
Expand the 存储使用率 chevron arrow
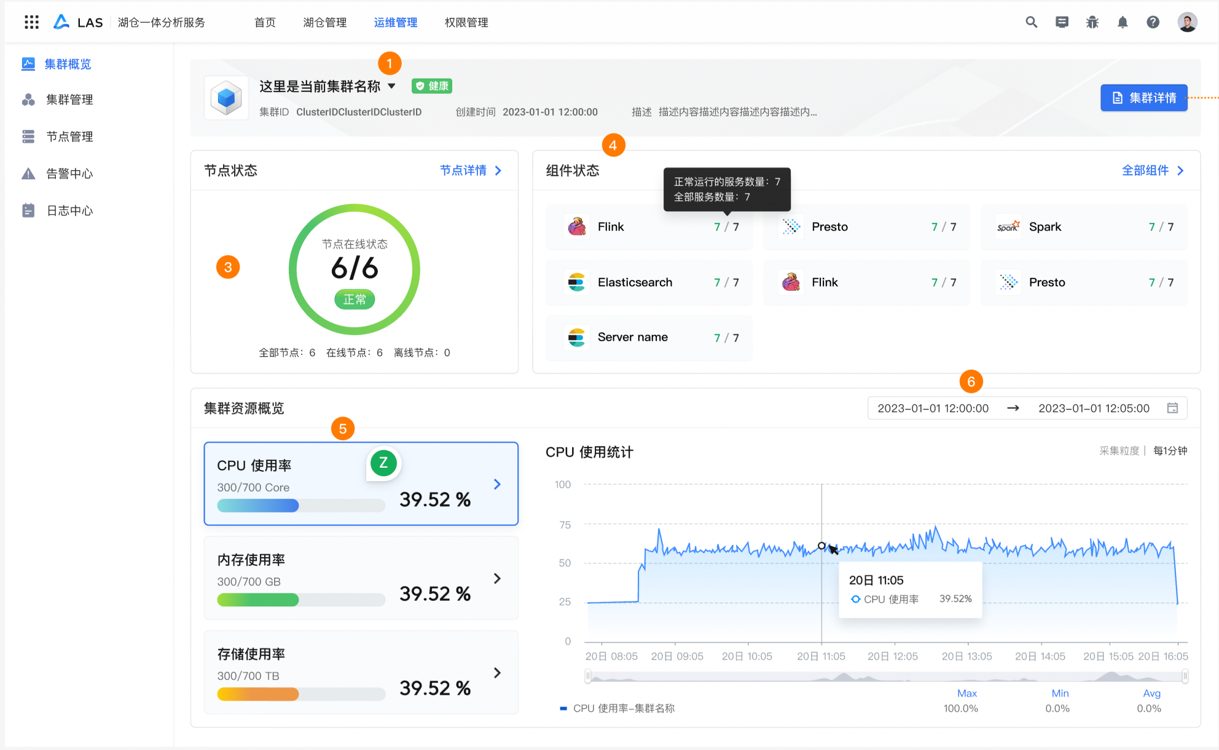pos(497,673)
